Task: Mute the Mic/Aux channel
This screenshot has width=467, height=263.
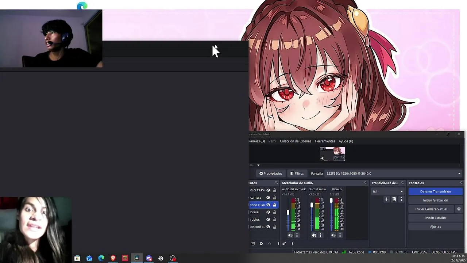Action: click(x=333, y=235)
